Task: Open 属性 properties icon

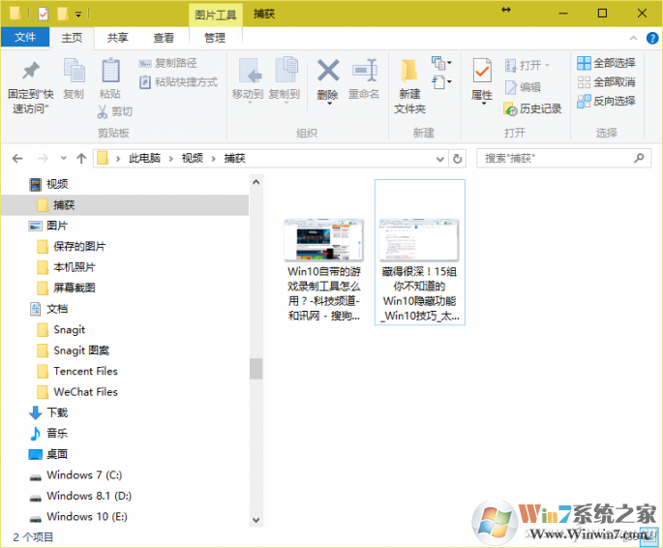Action: pyautogui.click(x=482, y=72)
